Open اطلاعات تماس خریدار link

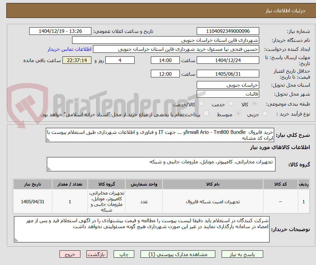pos(69,49)
